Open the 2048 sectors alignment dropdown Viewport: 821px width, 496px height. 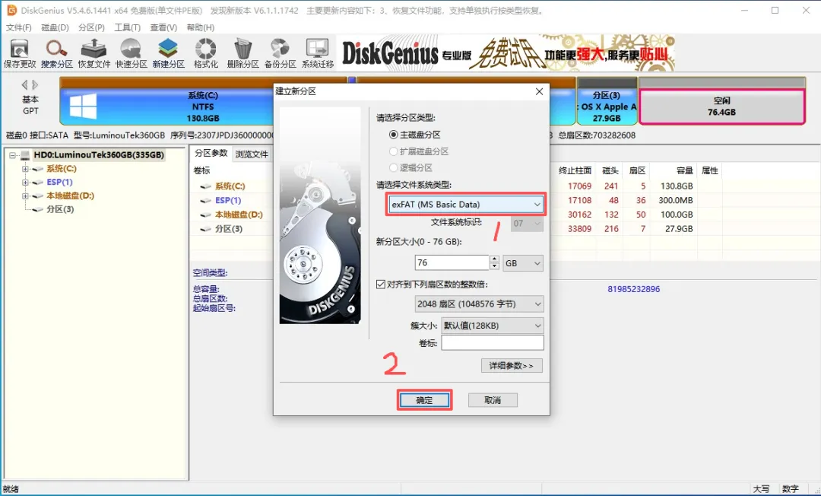(479, 304)
